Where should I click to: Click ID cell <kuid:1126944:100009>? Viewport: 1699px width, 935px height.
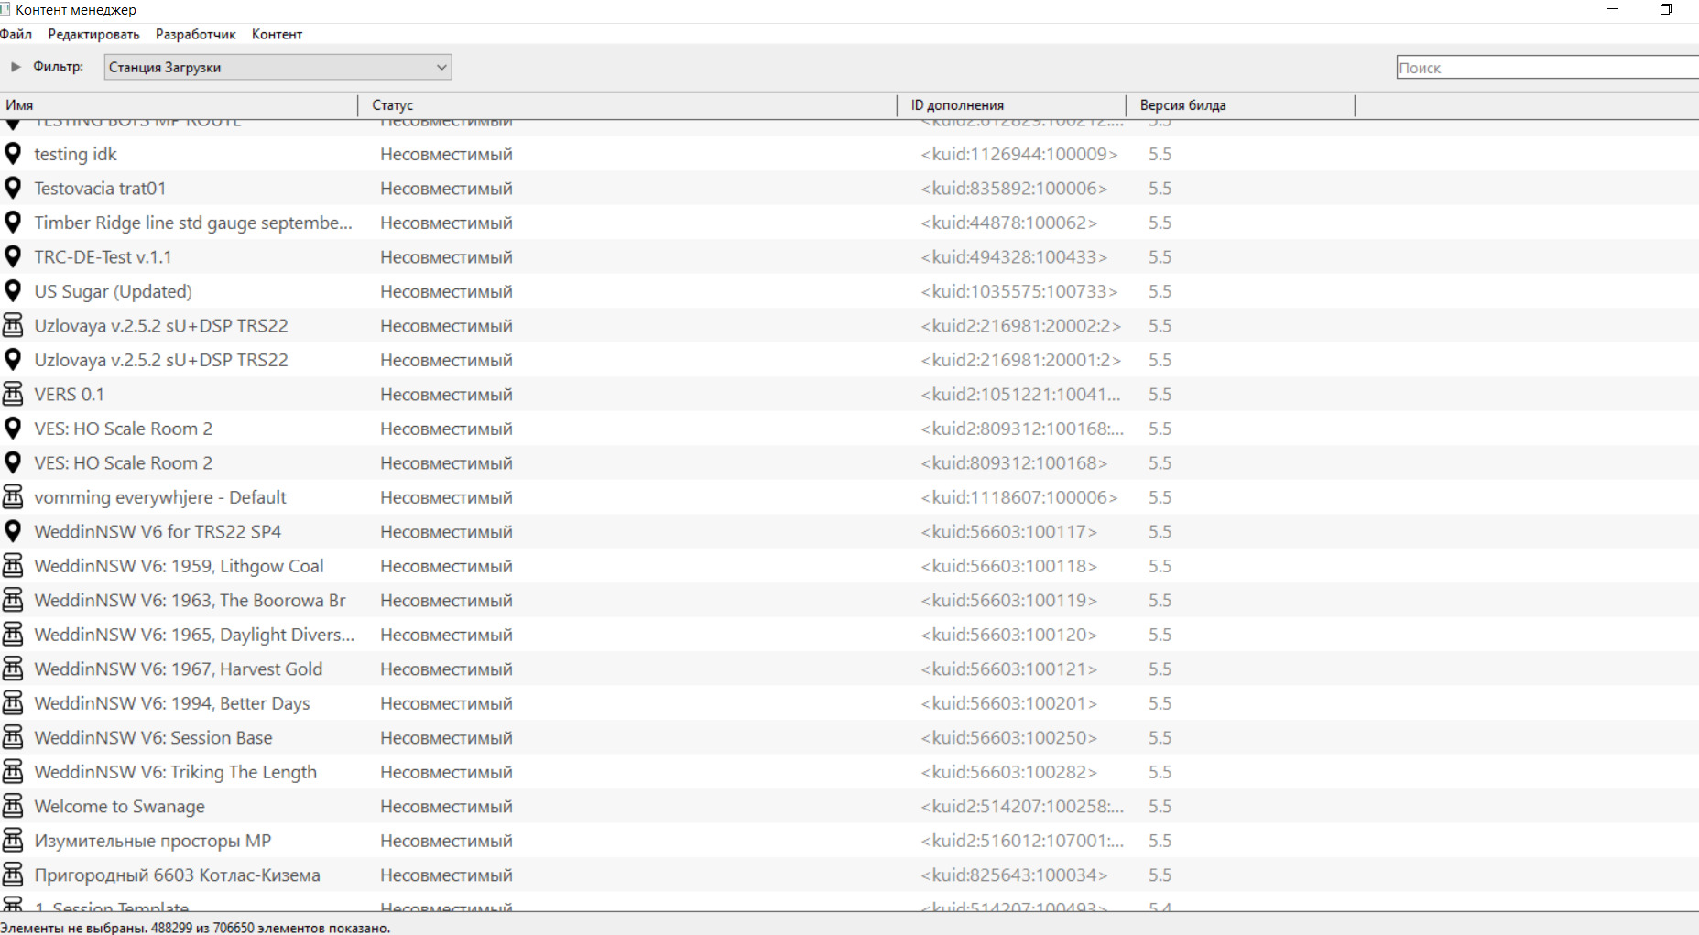click(x=1019, y=154)
